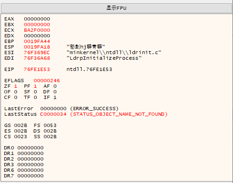Image resolution: width=233 pixels, height=183 pixels.
Task: Toggle the IF flag value
Action: point(55,98)
